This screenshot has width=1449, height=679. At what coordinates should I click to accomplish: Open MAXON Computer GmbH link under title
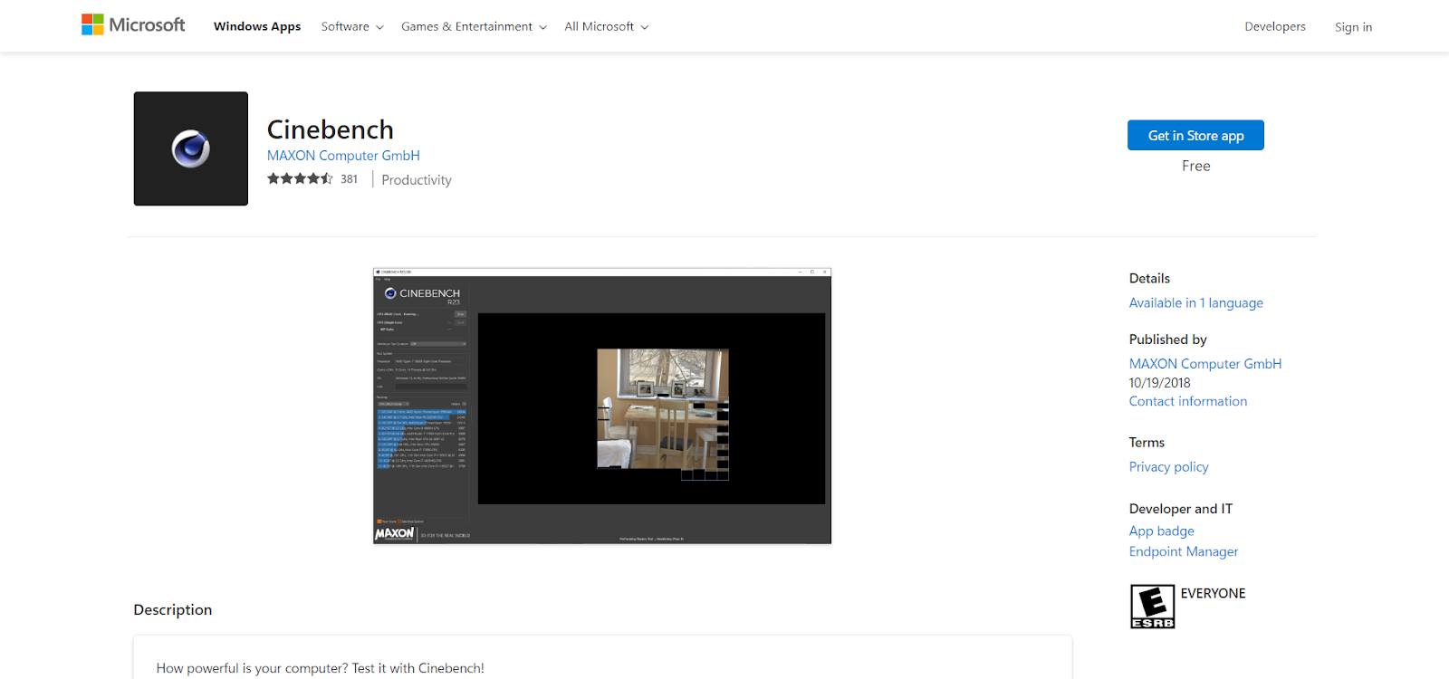343,156
